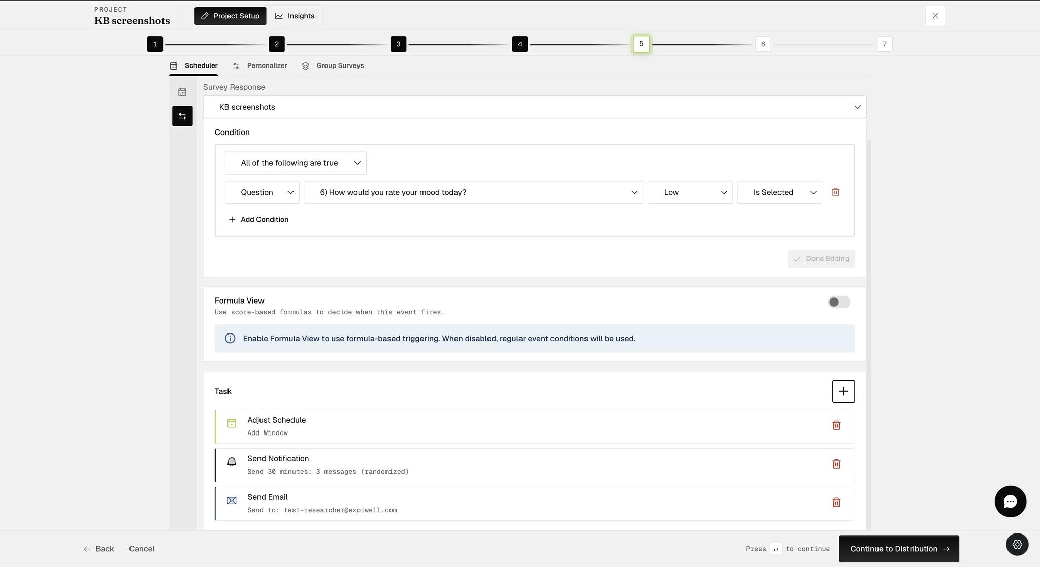The image size is (1040, 567).
Task: Click the Send Notification bell icon
Action: point(232,462)
